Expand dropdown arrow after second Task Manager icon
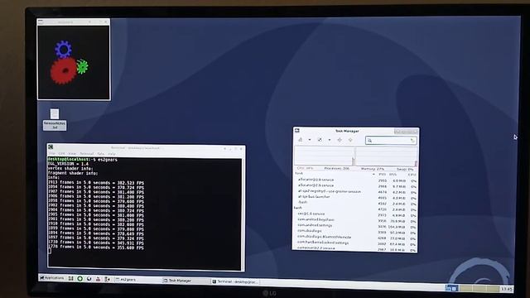 pyautogui.click(x=330, y=140)
